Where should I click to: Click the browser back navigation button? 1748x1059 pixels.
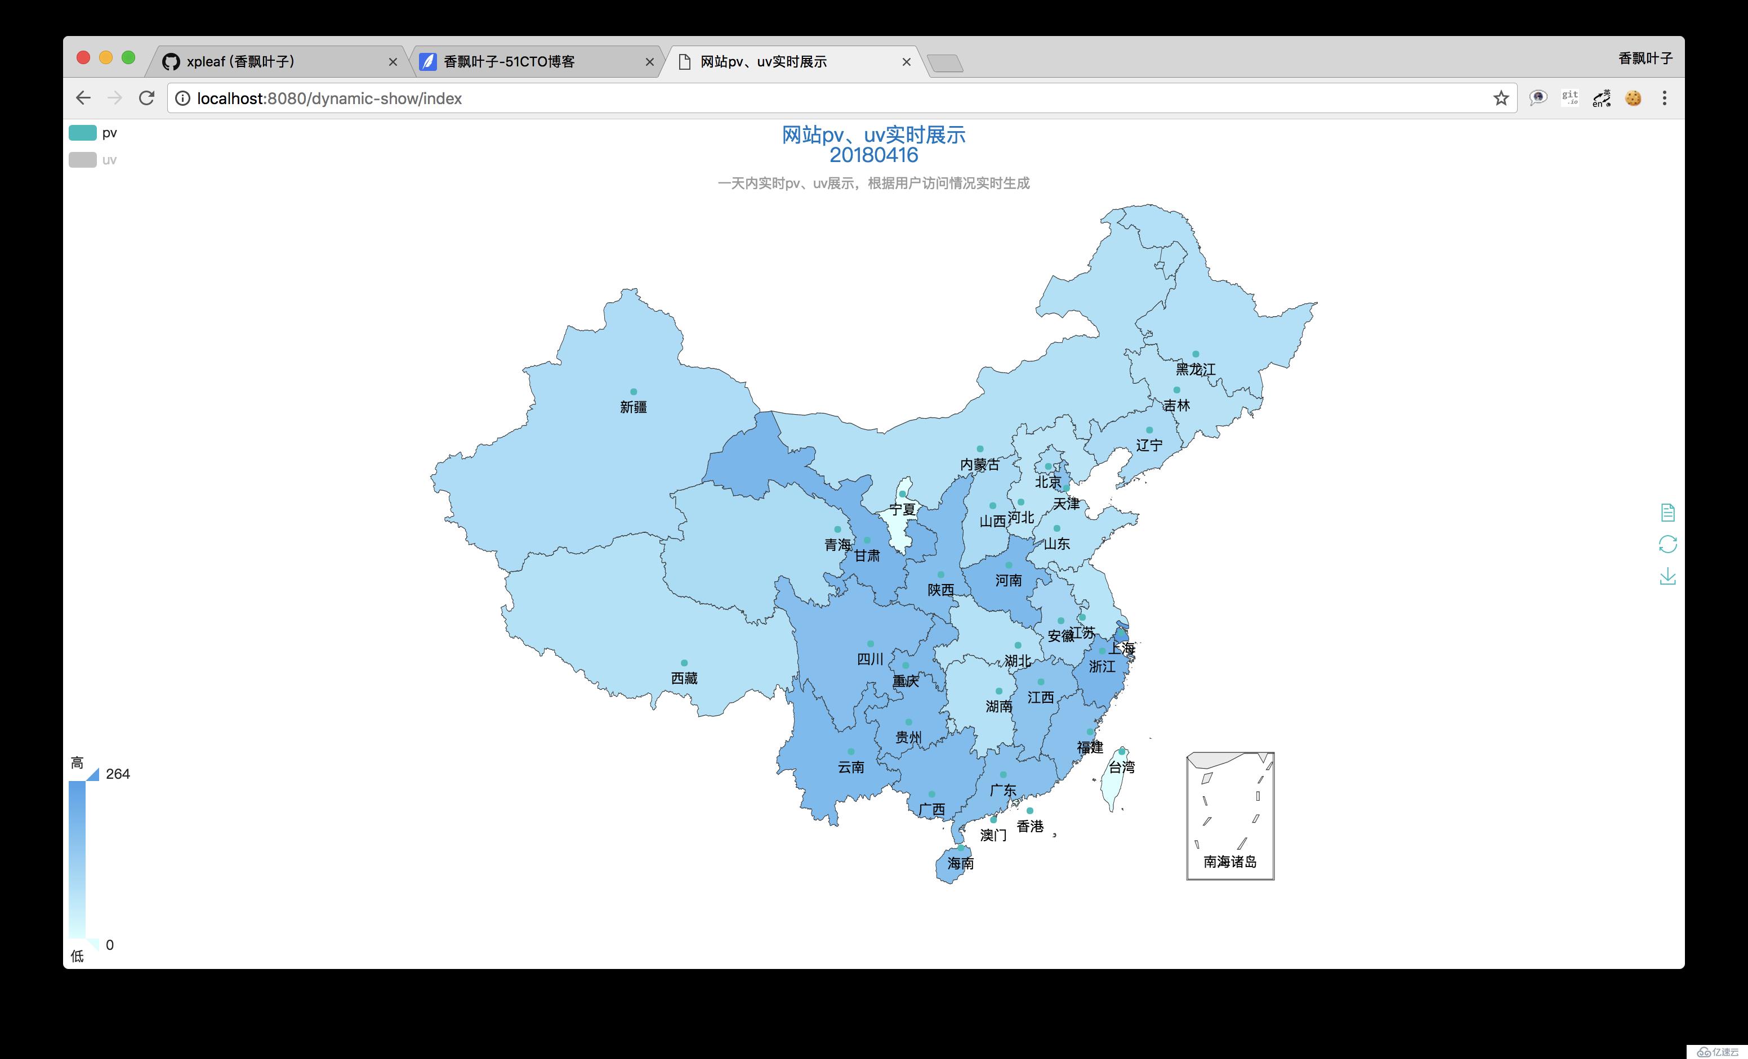(x=82, y=98)
